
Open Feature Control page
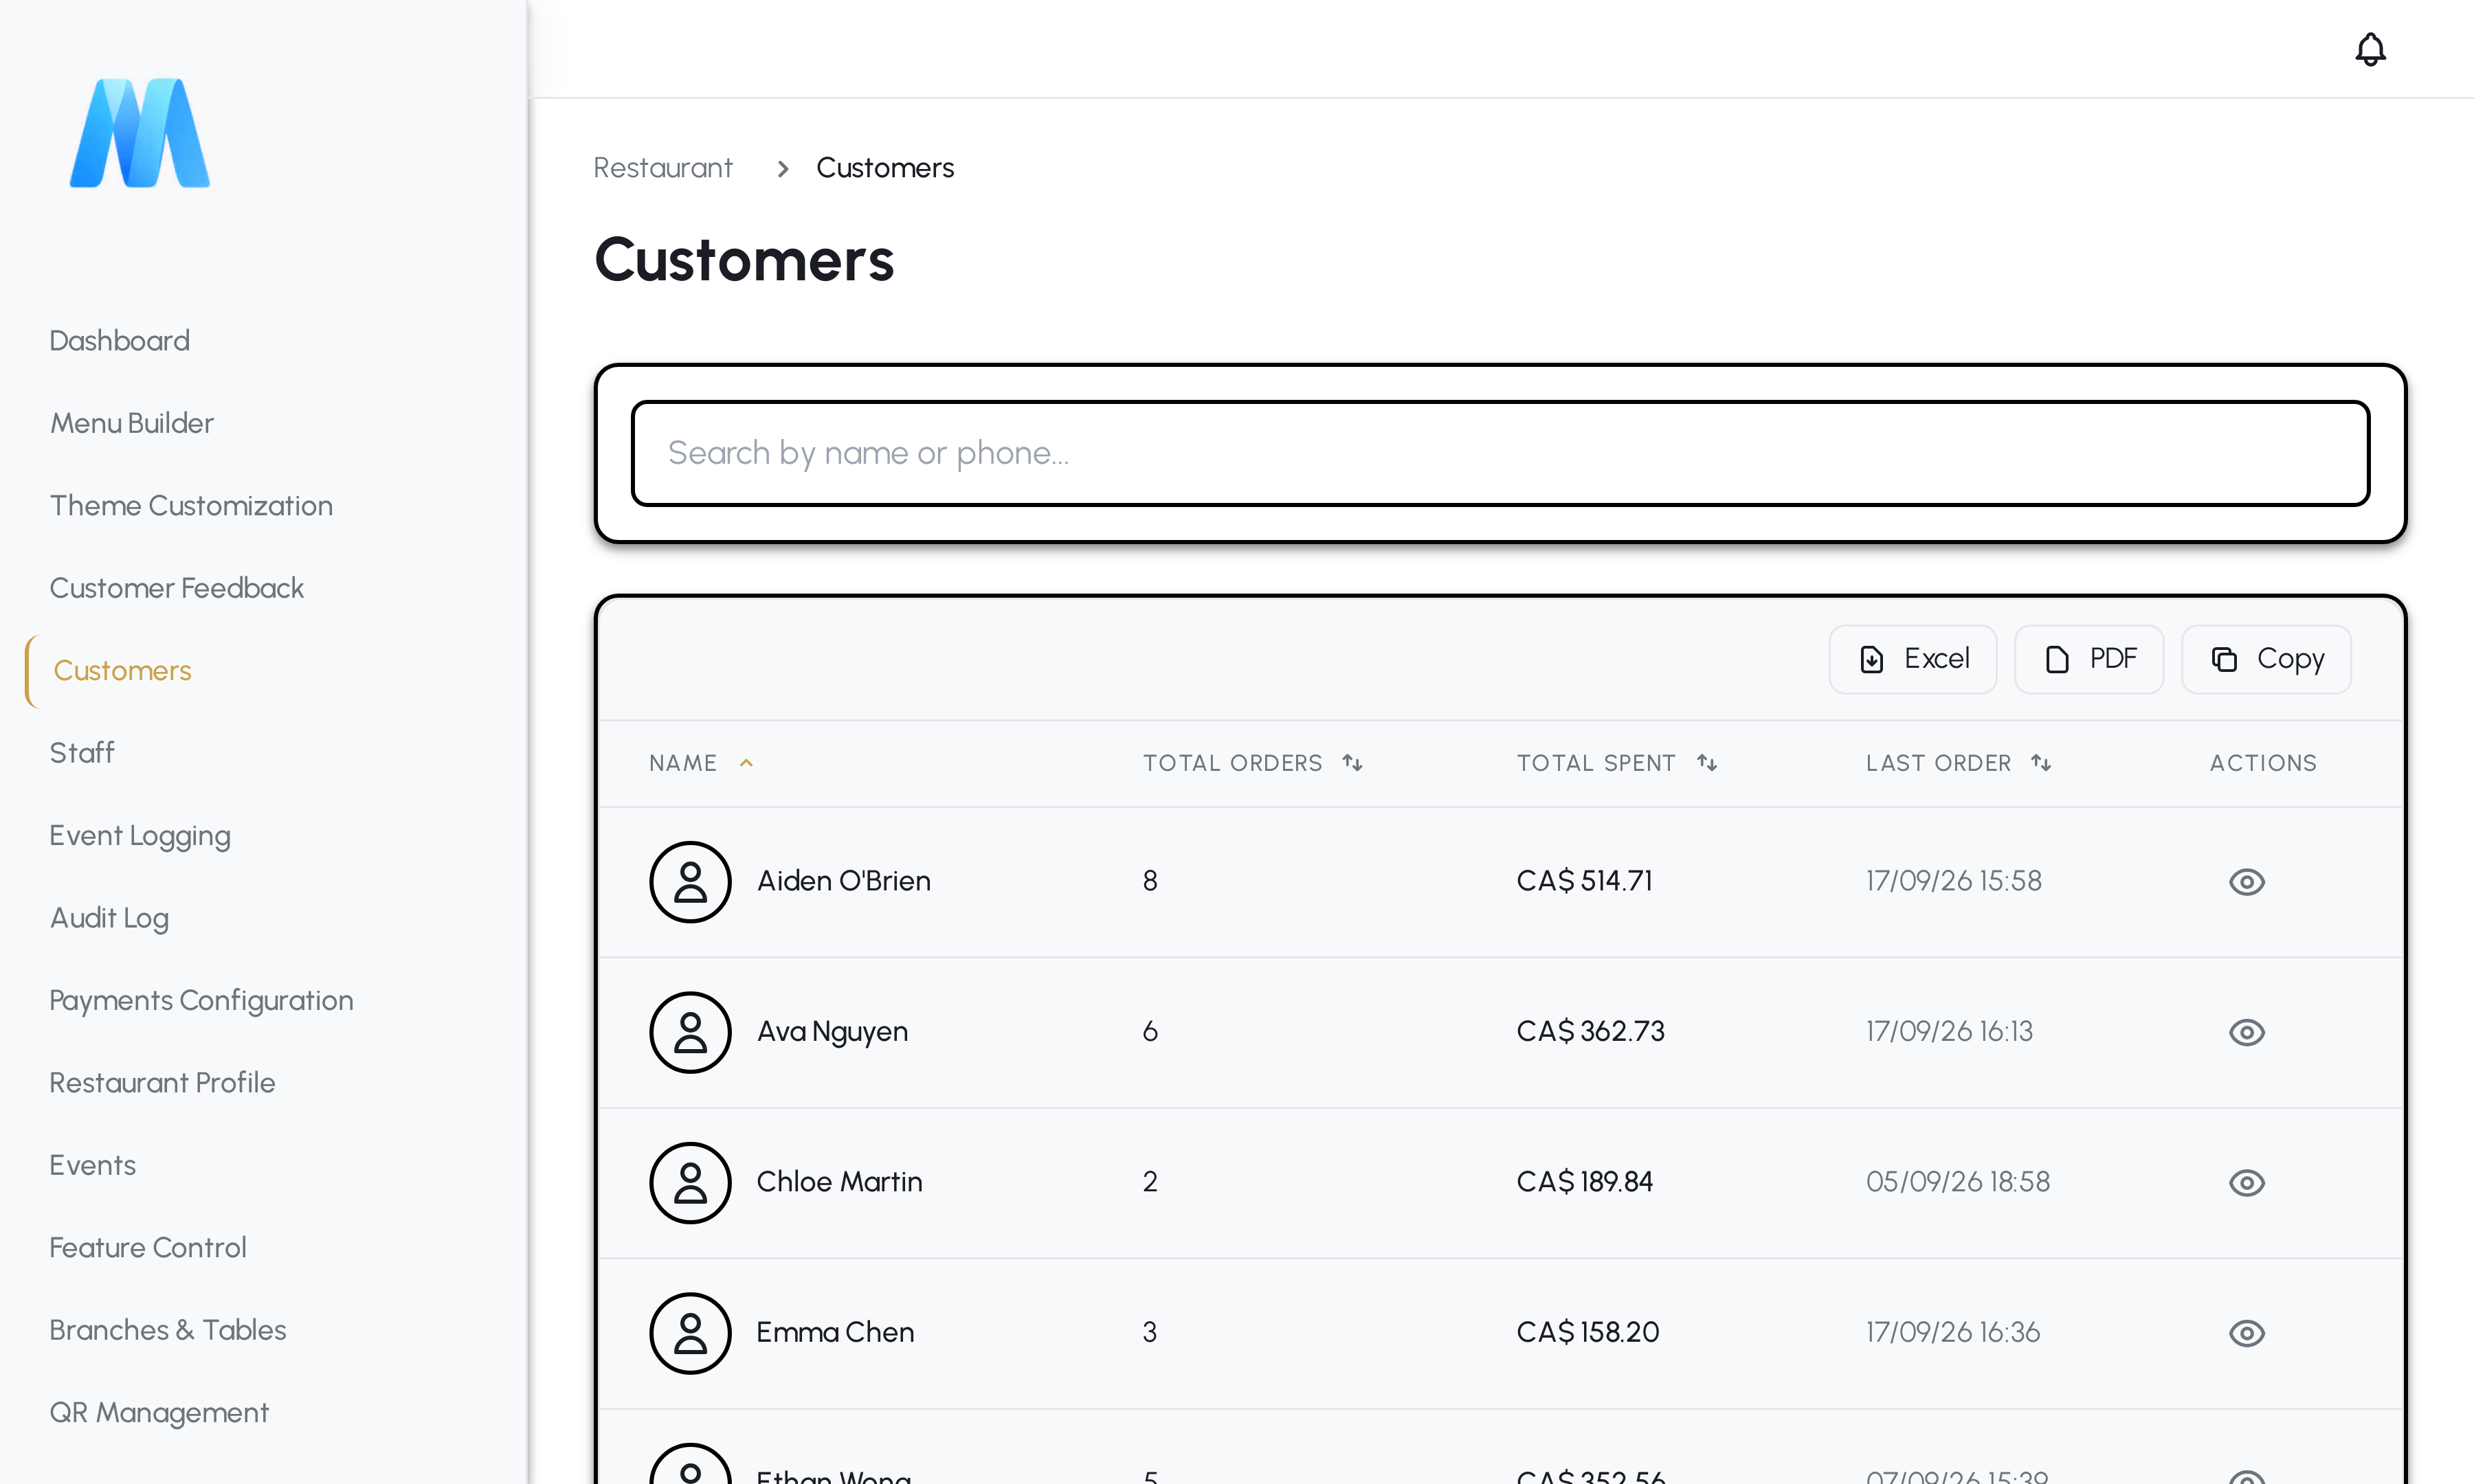tap(147, 1248)
